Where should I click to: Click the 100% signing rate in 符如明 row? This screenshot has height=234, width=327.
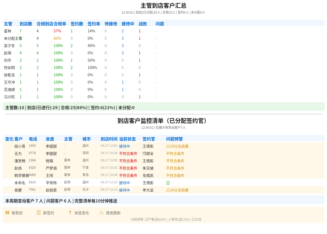[x=92, y=68]
